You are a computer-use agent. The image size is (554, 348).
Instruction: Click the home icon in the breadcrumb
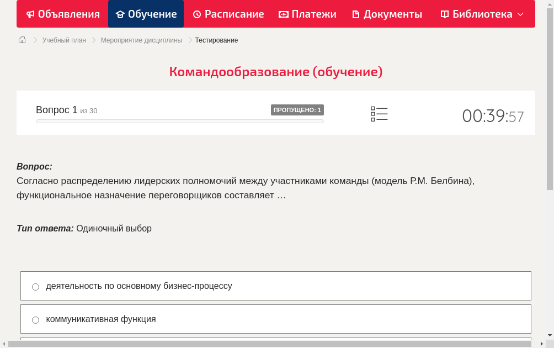click(x=22, y=40)
